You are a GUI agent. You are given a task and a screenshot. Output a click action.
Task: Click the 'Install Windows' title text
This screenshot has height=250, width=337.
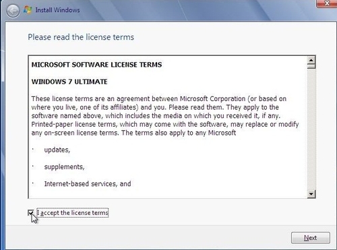57,10
